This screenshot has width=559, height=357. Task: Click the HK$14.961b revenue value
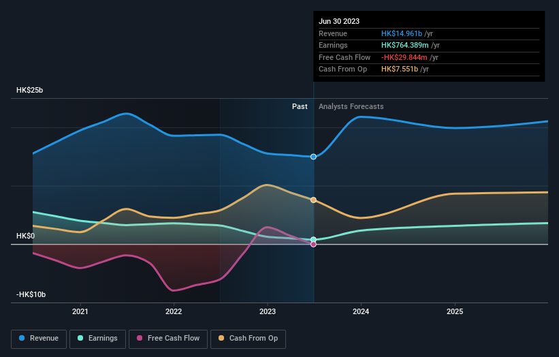point(402,33)
